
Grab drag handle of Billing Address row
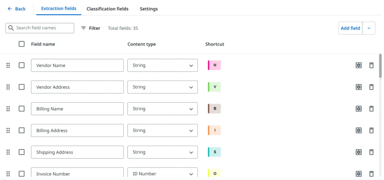8,130
